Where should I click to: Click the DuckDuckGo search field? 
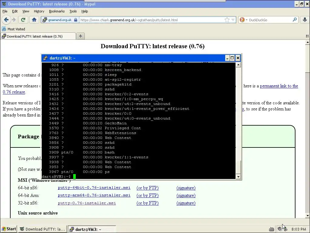(x=270, y=20)
